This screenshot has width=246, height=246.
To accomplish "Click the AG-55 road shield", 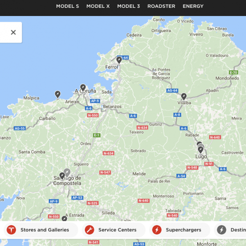I will point(20,128).
